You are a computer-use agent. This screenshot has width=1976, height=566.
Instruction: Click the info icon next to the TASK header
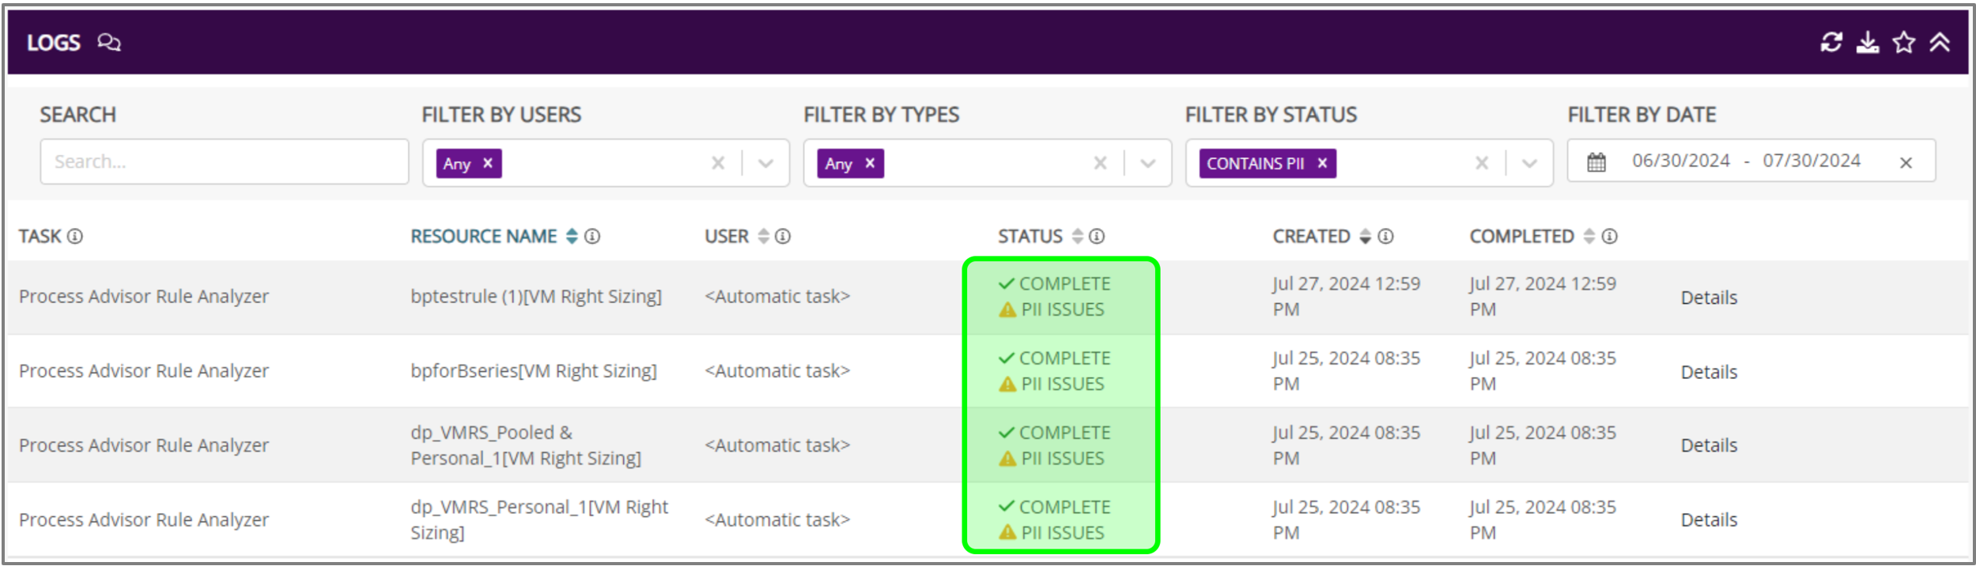click(x=75, y=237)
